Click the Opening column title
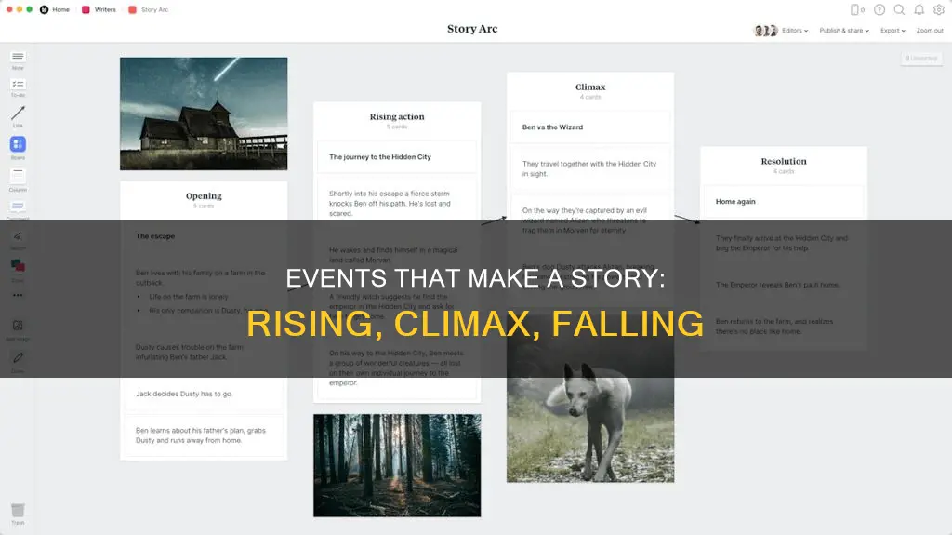 coord(204,195)
